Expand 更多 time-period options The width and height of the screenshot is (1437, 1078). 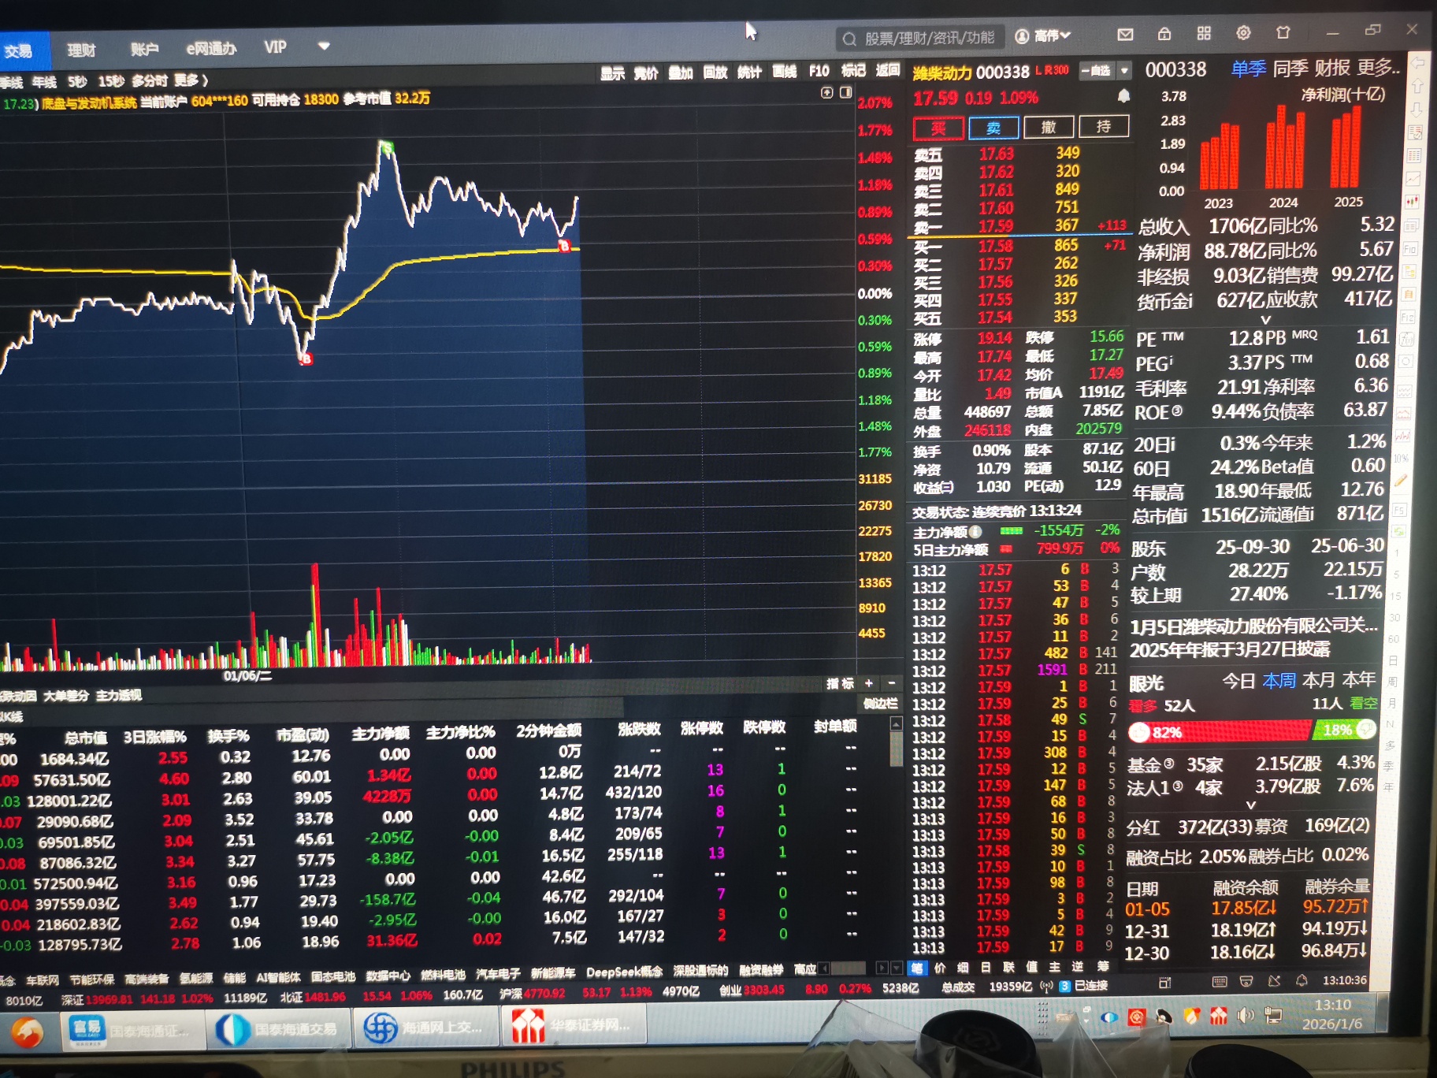(191, 80)
